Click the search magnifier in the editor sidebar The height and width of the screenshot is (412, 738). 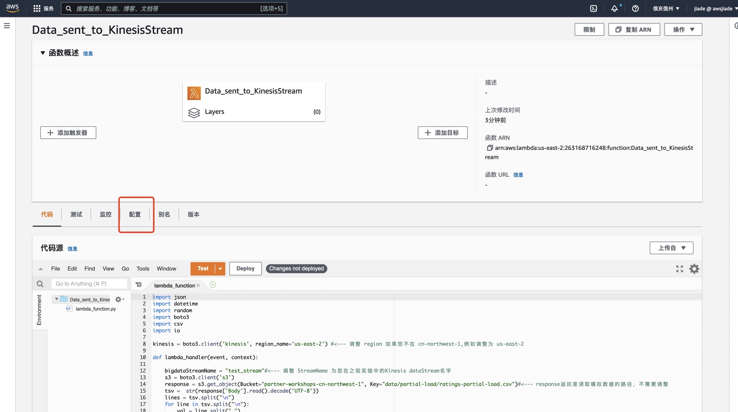(x=40, y=284)
